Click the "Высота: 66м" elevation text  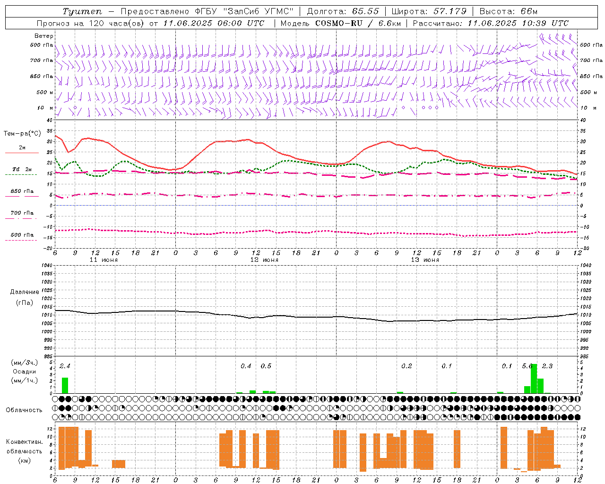click(x=508, y=11)
